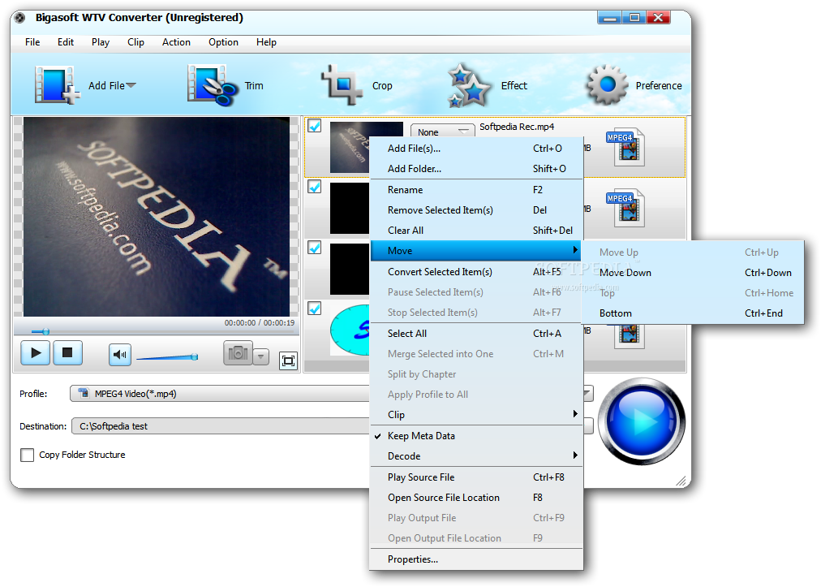Screen dimensions: 821x587
Task: Click the Trim toolbar label
Action: pyautogui.click(x=254, y=86)
